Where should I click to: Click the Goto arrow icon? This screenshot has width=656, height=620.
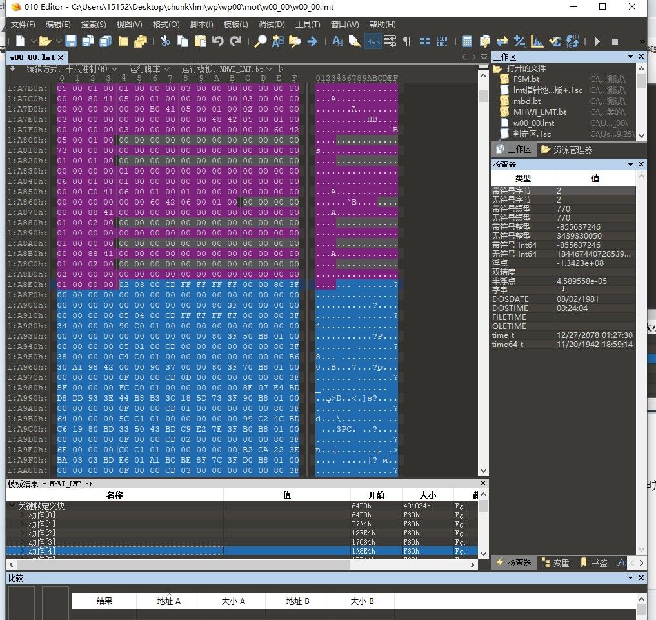[x=312, y=41]
